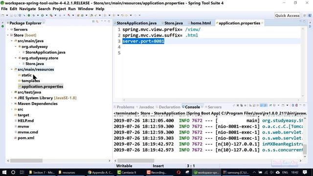
Task: Toggle Scroll Lock in Console
Action: (x=254, y=106)
